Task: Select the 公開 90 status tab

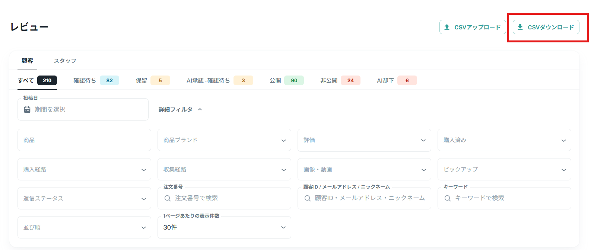Action: tap(286, 80)
